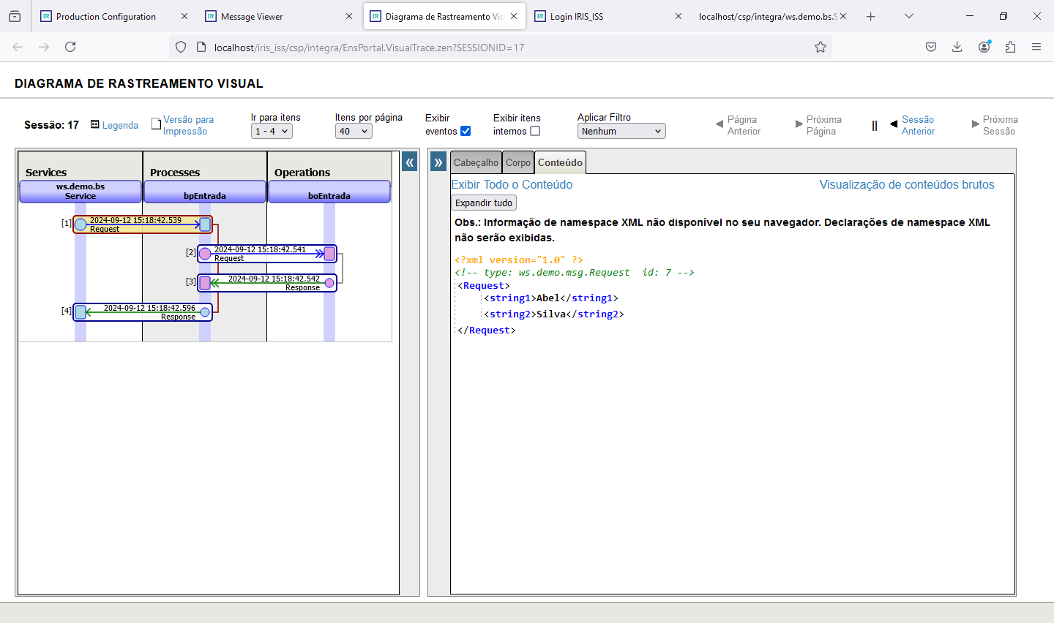This screenshot has height=623, width=1054.
Task: Collapse the diagram pane with left double-chevron
Action: (410, 162)
